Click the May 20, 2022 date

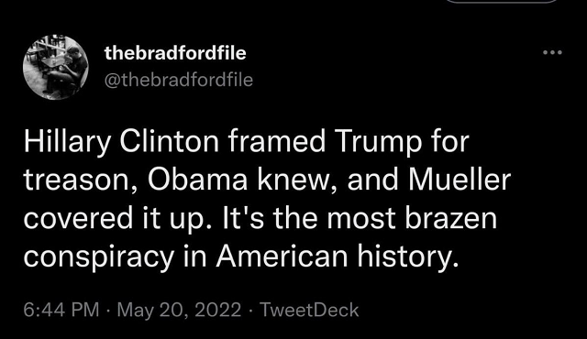pos(180,310)
